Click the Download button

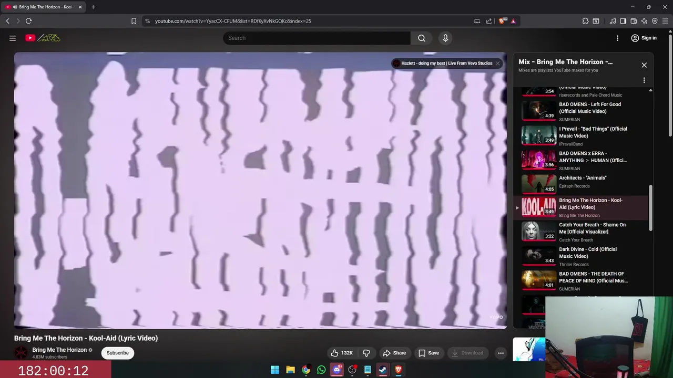coord(468,353)
